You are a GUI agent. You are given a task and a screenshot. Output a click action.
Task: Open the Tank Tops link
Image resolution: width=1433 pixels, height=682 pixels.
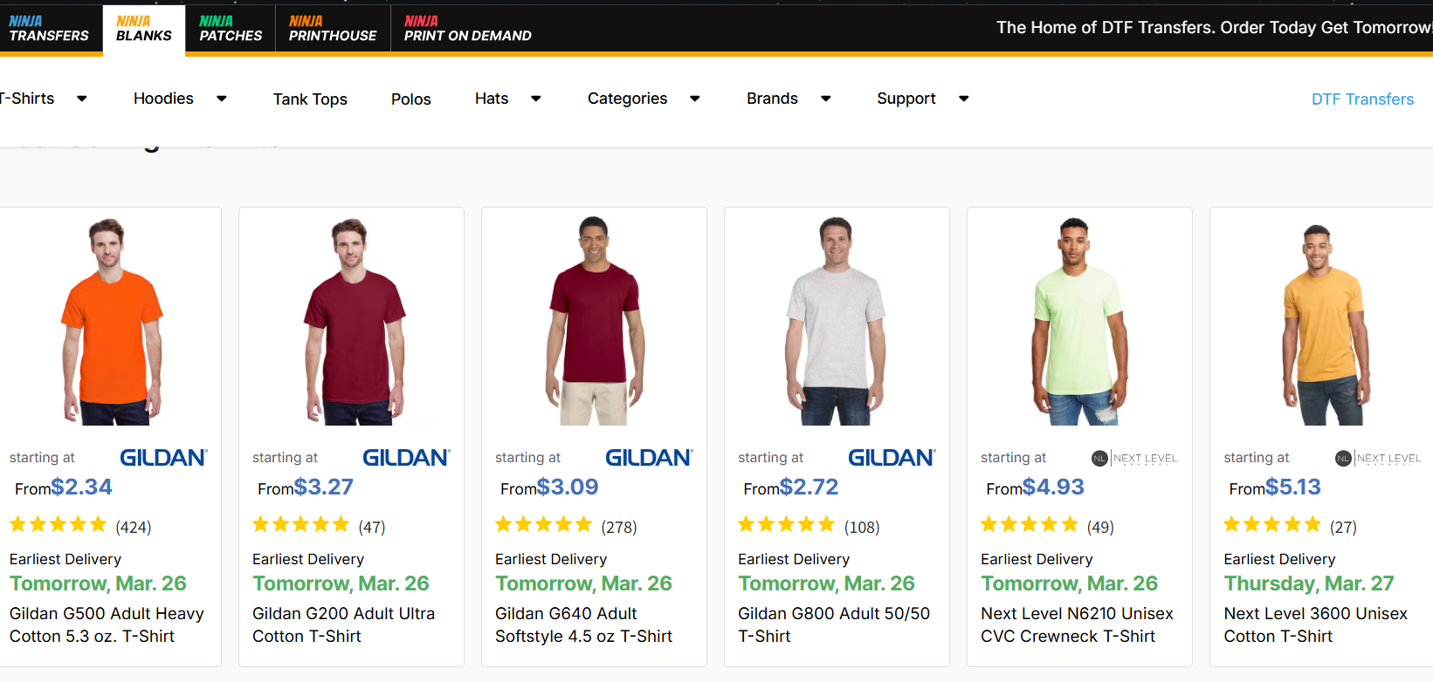pos(310,99)
